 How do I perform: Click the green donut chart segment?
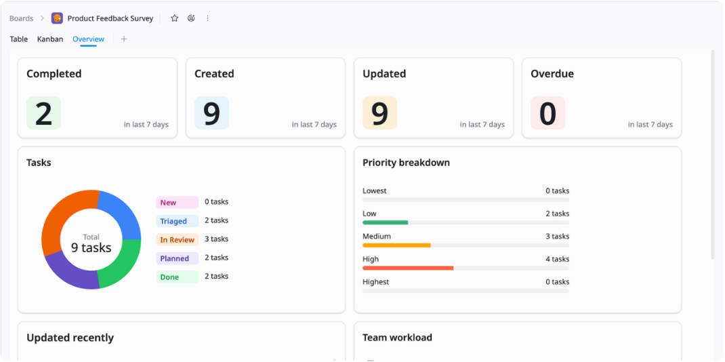122,266
